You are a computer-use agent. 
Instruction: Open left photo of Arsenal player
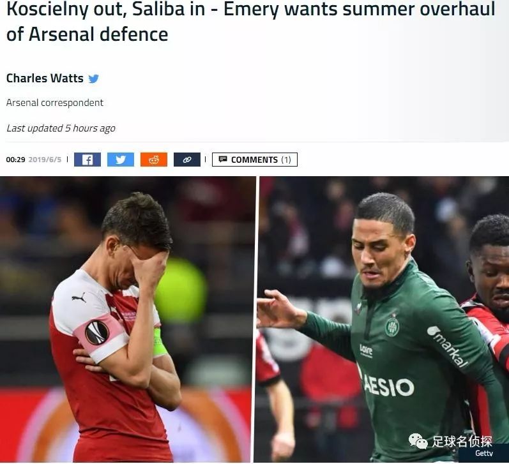pos(125,319)
